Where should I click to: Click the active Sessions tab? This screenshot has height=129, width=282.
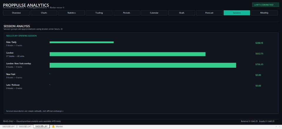click(x=237, y=13)
